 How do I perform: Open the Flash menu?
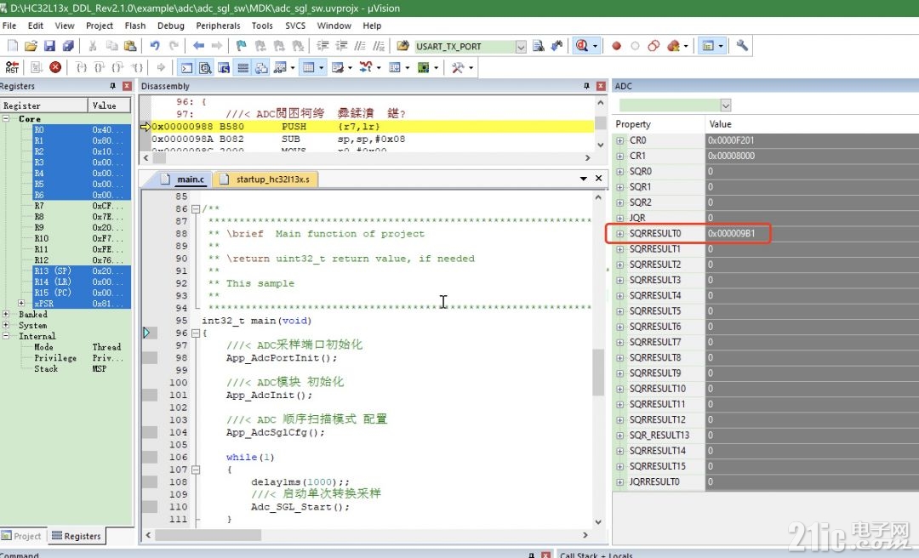coord(134,26)
